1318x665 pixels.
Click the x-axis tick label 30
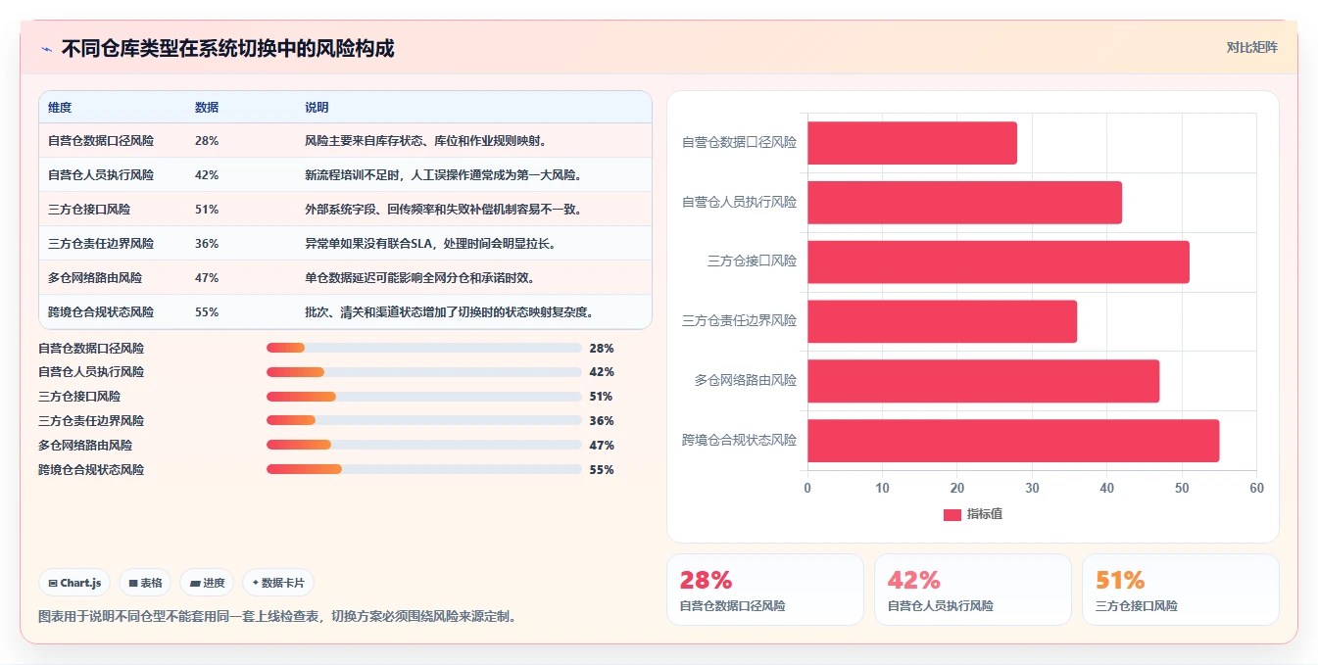[x=1032, y=488]
